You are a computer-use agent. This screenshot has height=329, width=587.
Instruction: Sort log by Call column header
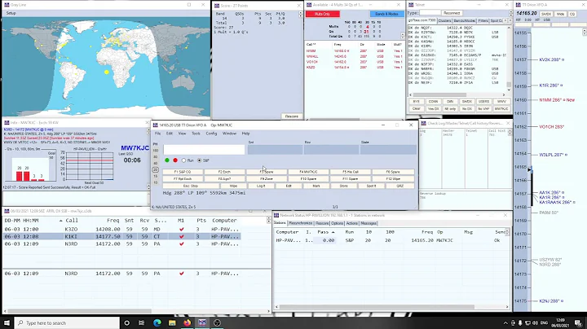[x=72, y=221]
